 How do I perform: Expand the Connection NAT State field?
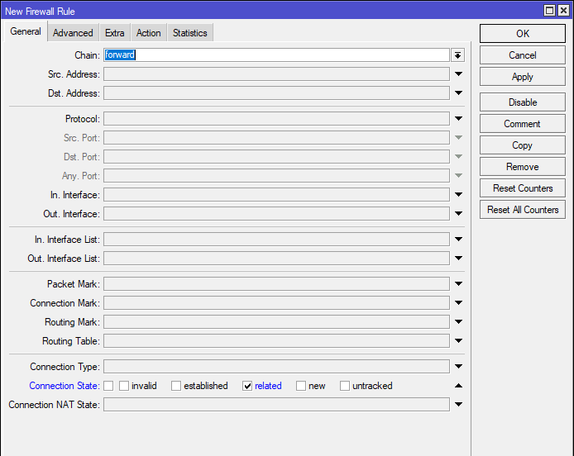[458, 405]
